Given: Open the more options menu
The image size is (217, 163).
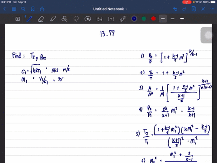Looking at the screenshot, I should click(x=212, y=9).
